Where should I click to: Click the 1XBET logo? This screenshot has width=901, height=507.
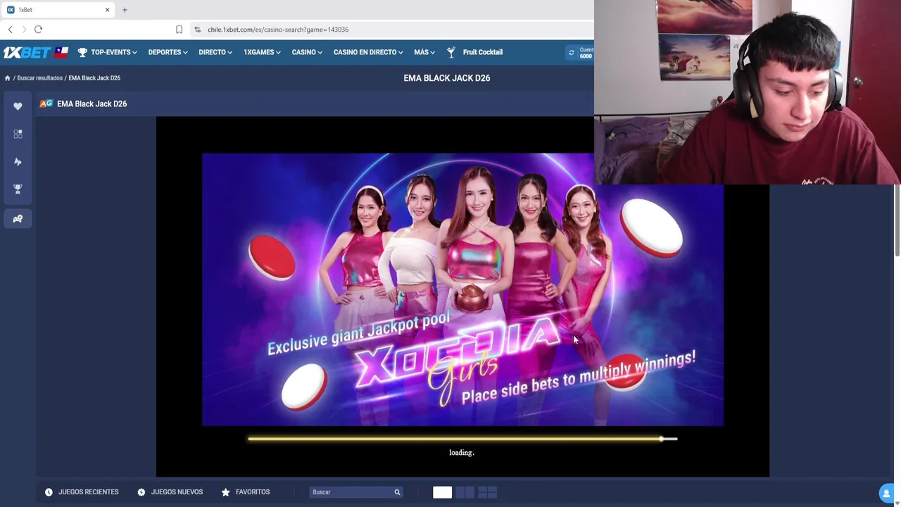tap(27, 52)
